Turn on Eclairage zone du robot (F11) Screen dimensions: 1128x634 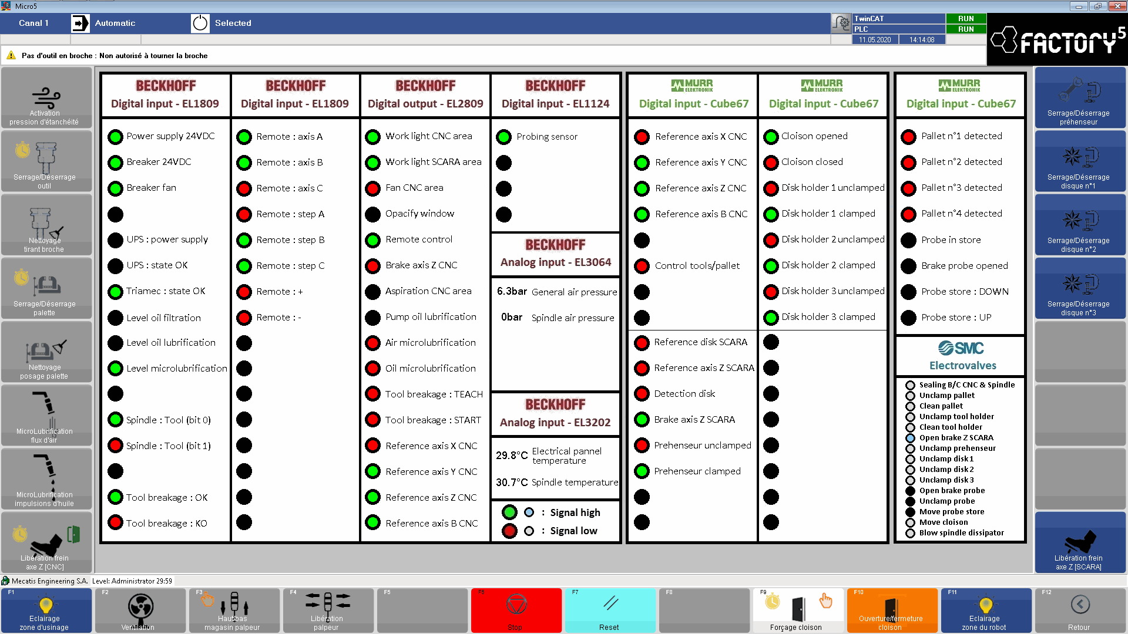(986, 611)
